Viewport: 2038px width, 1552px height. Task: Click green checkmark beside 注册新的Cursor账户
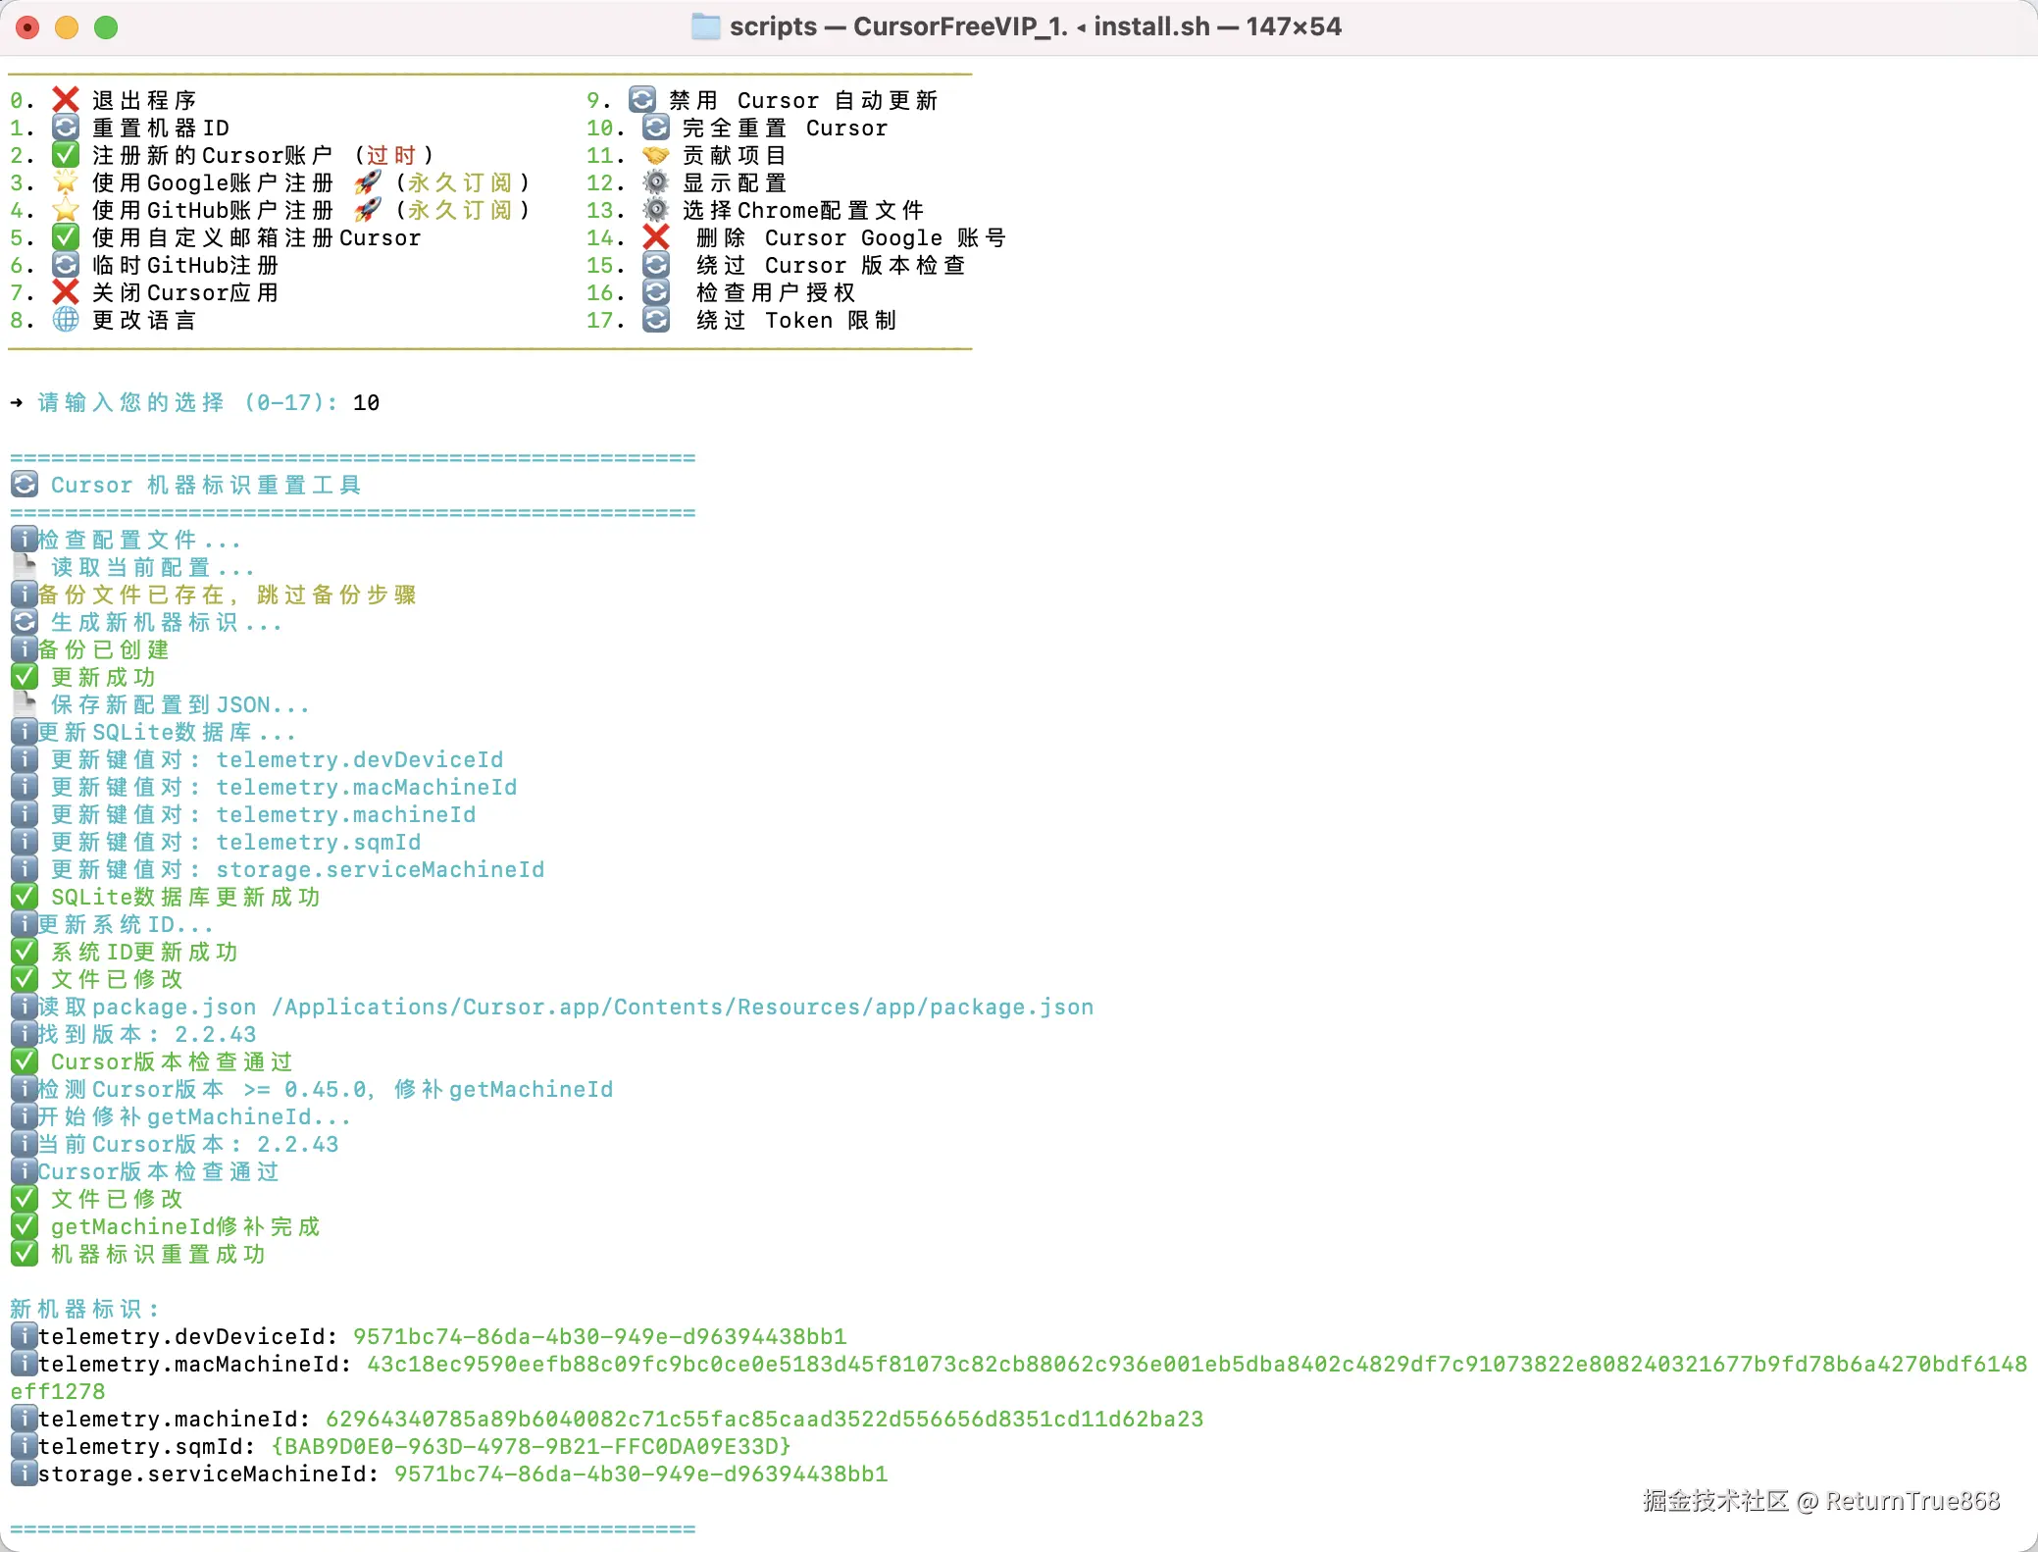tap(66, 155)
